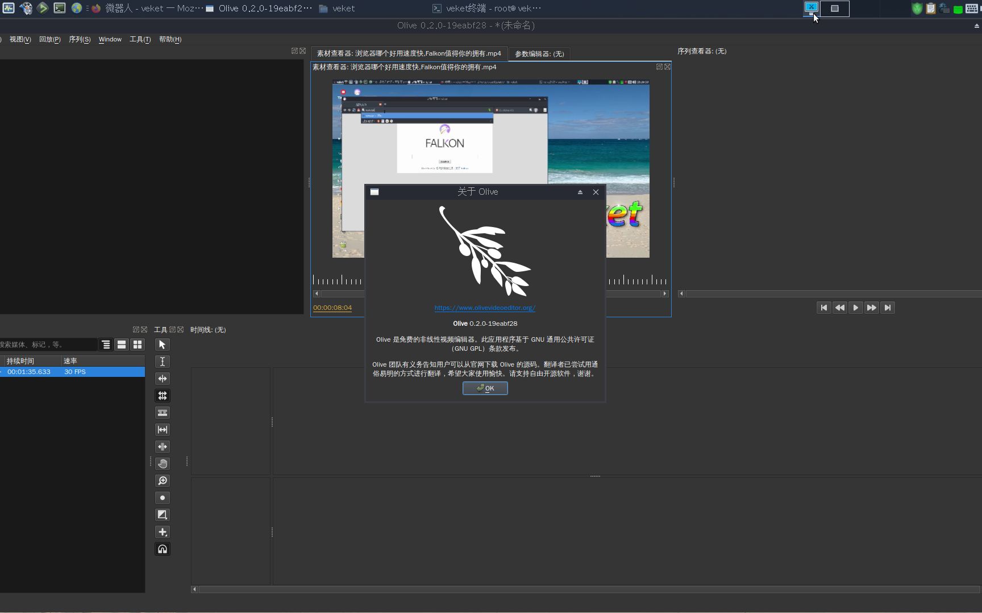982x613 pixels.
Task: Switch project panel to icon grid view
Action: pos(138,345)
